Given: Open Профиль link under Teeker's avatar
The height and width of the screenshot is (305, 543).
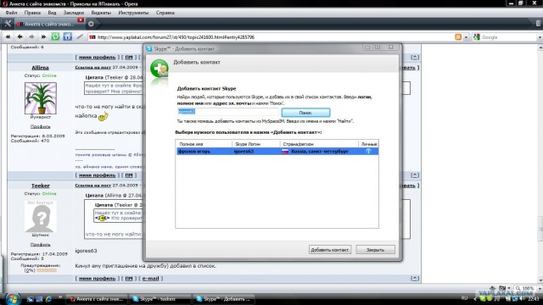Looking at the screenshot, I should [x=40, y=245].
